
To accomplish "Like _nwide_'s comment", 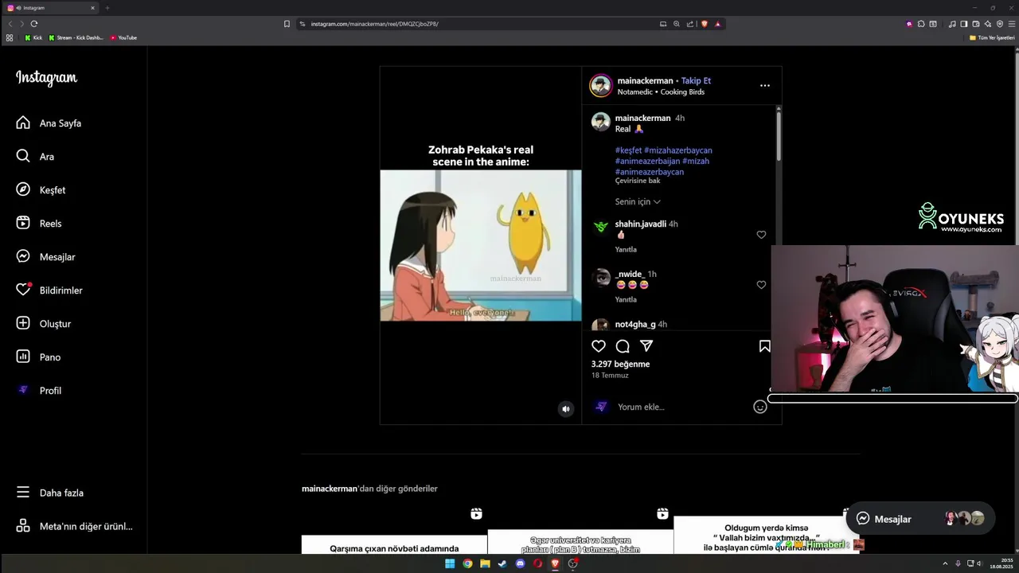I will tap(761, 285).
